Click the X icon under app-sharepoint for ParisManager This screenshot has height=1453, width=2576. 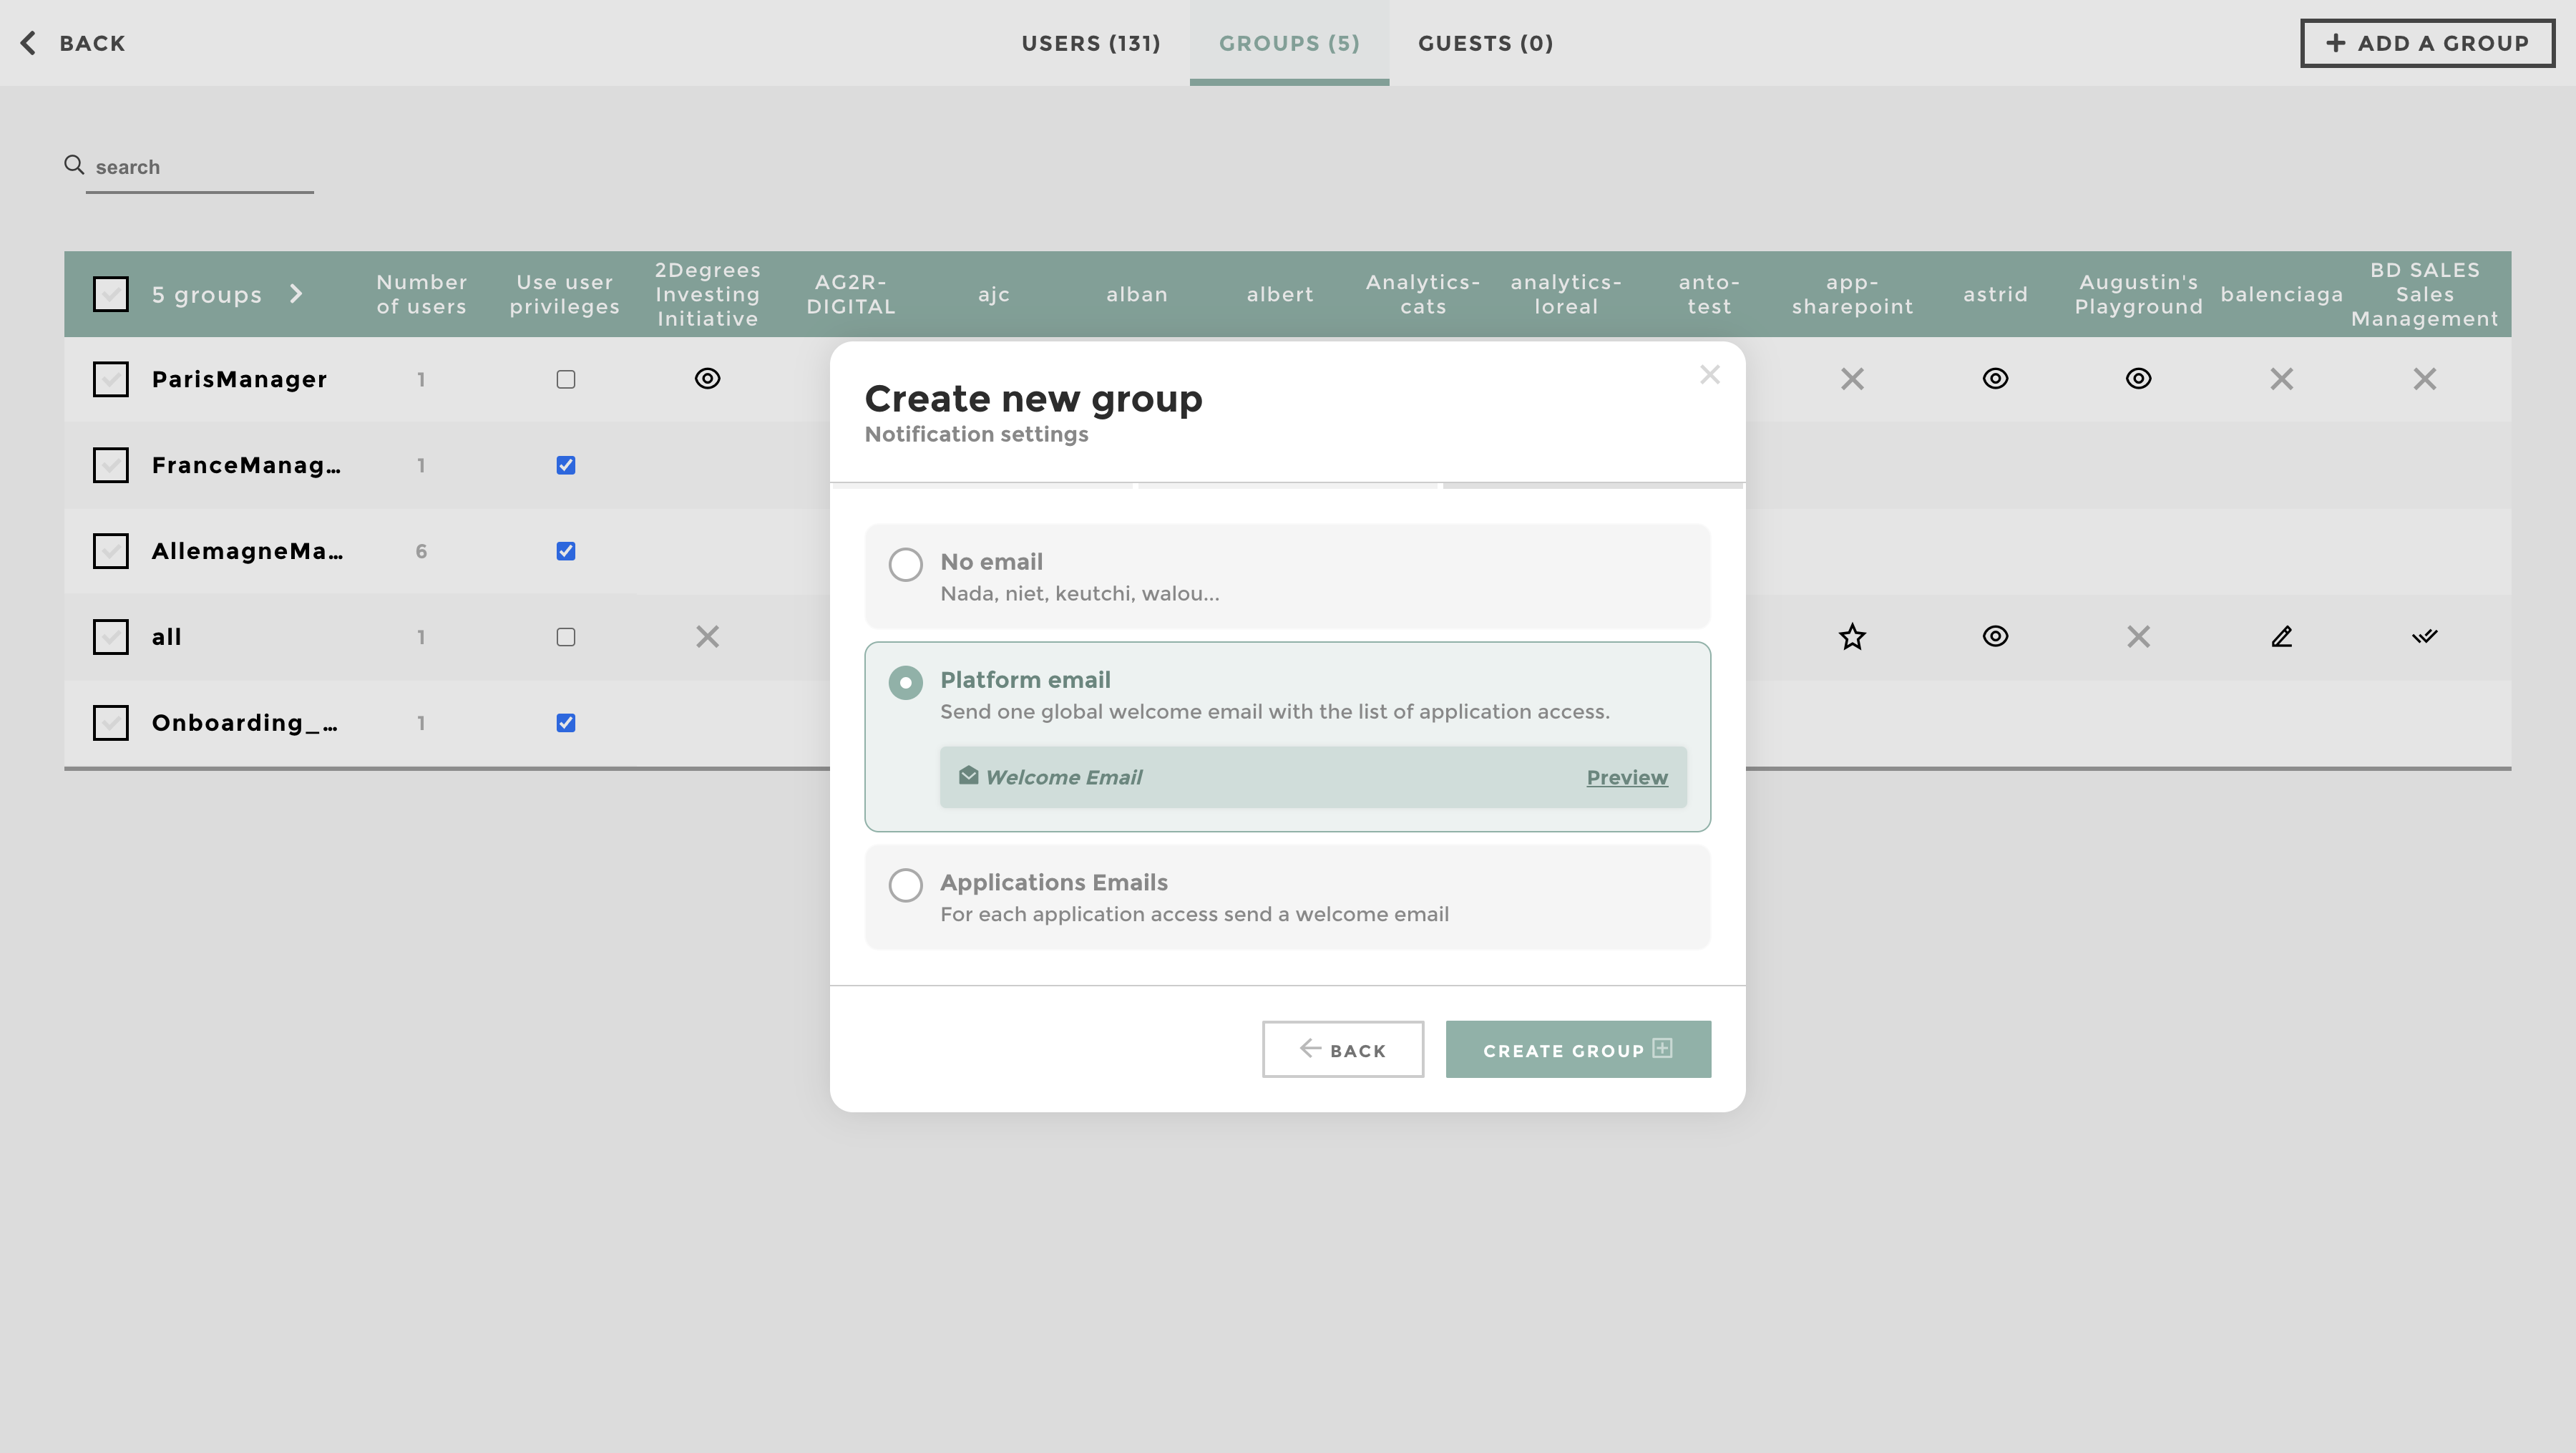pos(1852,379)
